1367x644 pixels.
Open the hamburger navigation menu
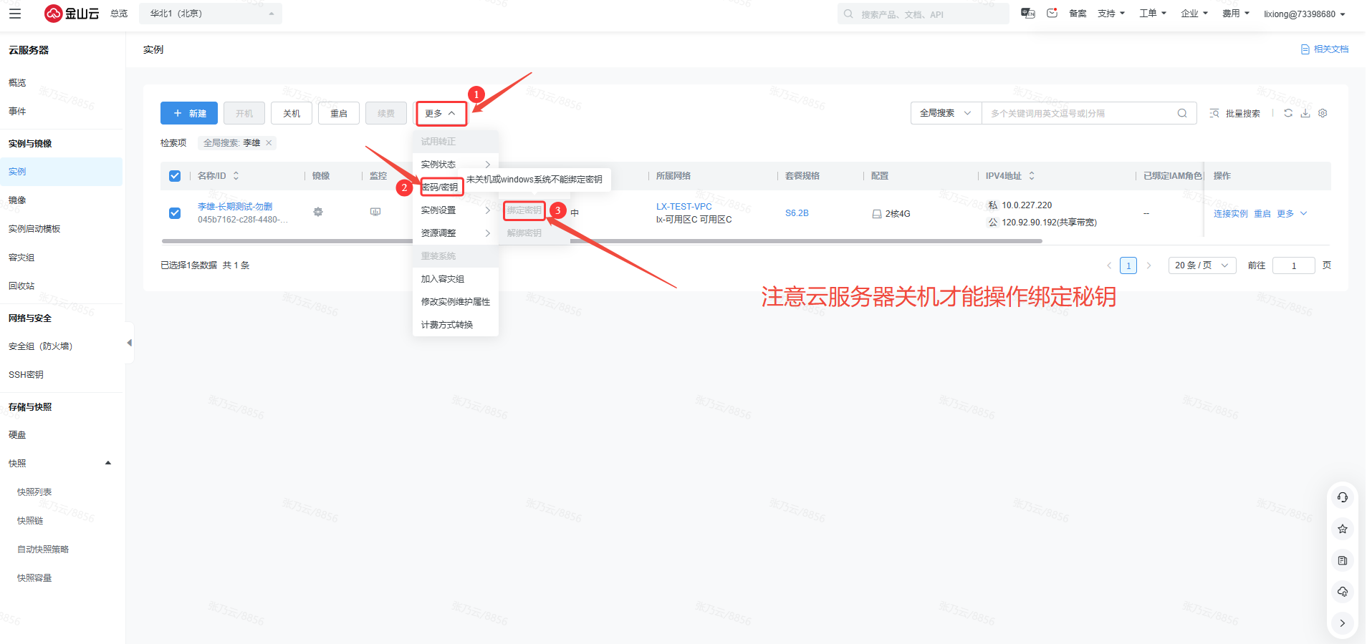click(x=15, y=14)
